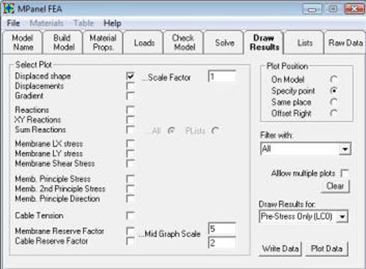Click the Mid Graph Scale field showing 5
This screenshot has height=269, width=366.
tap(222, 229)
